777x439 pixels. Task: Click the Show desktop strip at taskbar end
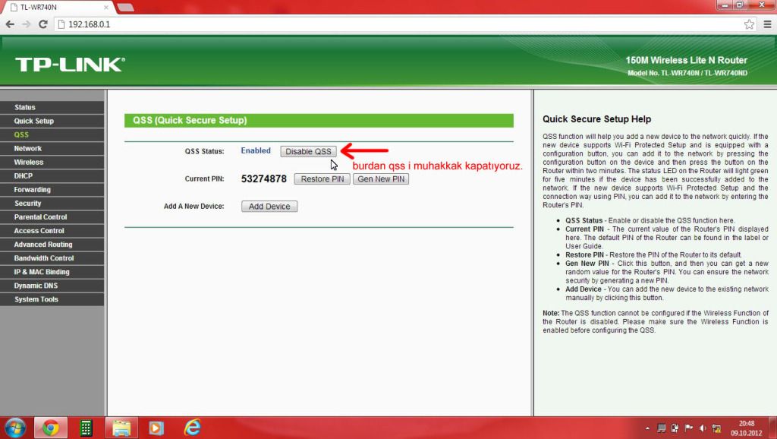click(773, 428)
